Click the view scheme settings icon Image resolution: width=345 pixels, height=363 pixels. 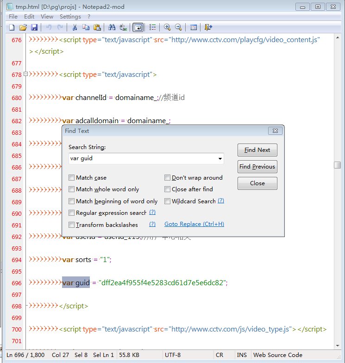(194, 28)
